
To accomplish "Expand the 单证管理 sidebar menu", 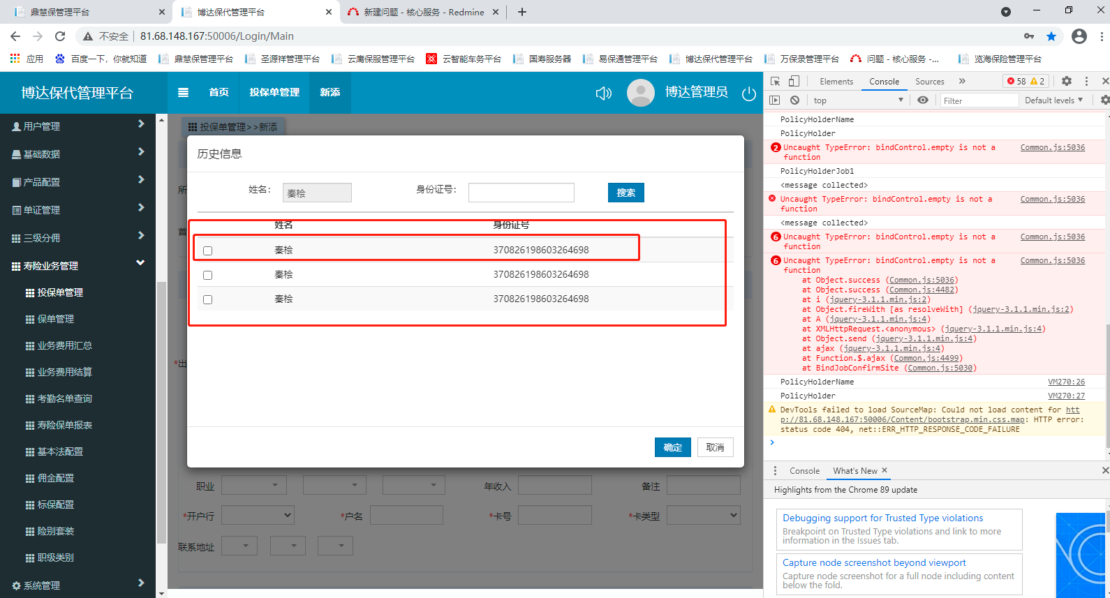I will pos(78,210).
